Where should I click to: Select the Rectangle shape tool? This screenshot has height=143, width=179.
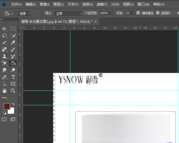click(13, 84)
